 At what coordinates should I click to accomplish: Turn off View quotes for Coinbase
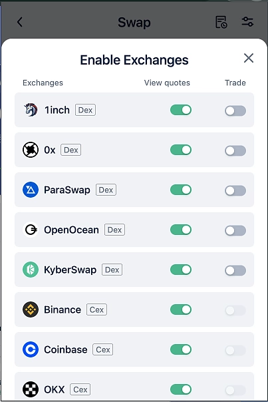point(181,349)
